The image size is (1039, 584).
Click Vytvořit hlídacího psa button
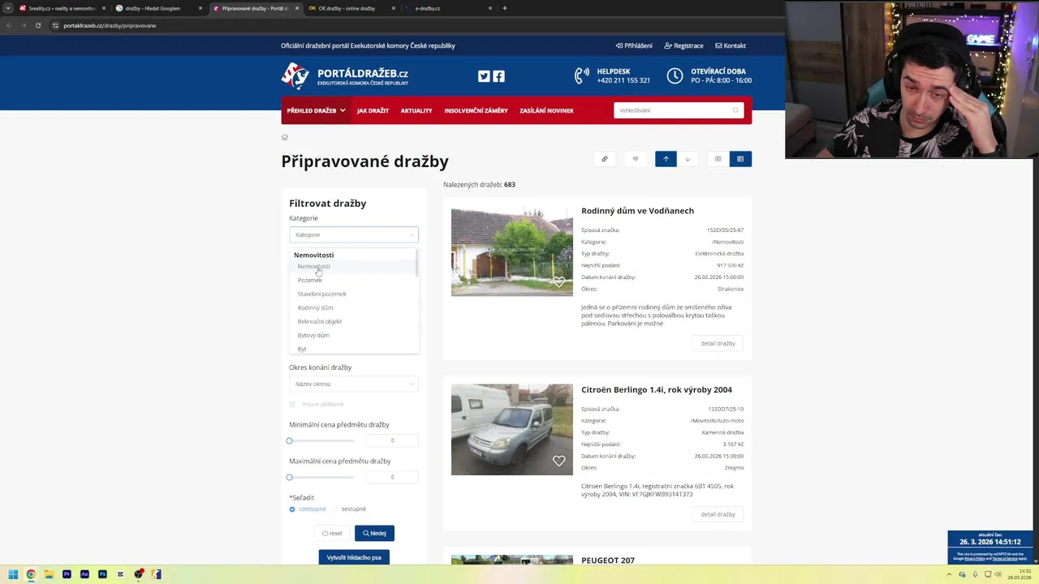point(354,557)
